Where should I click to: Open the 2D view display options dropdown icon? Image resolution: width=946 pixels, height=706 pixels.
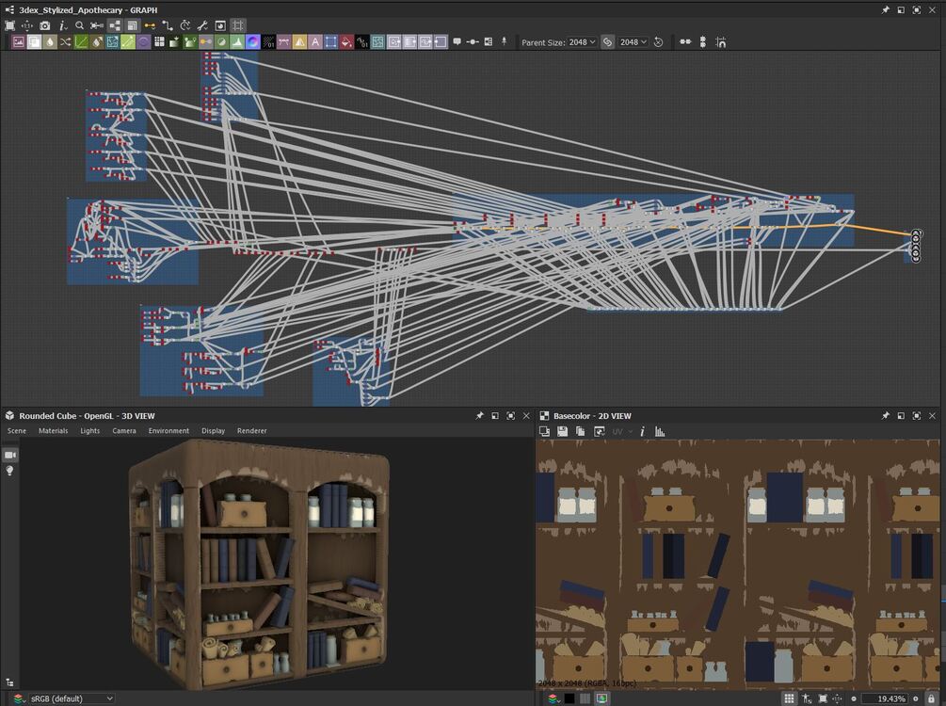click(599, 431)
